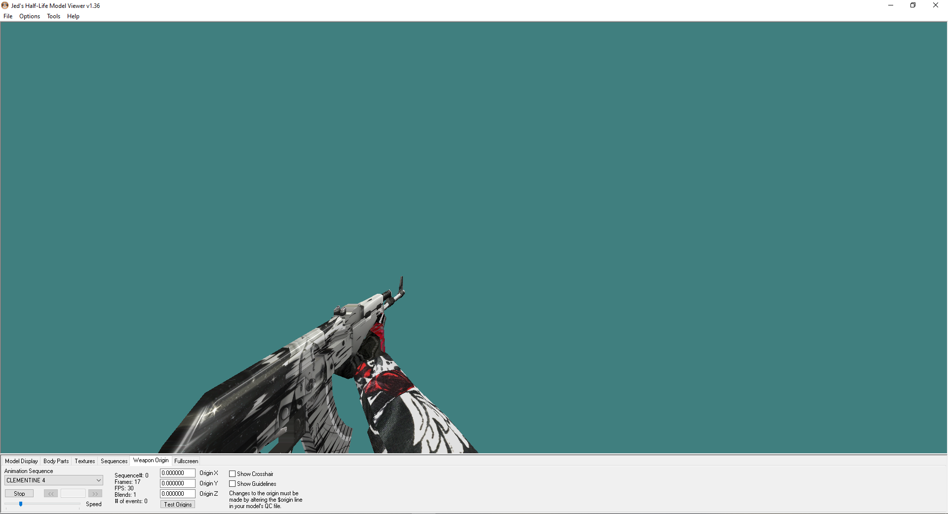Click the 'Sequence#: 0' readout
The image size is (948, 514).
tap(131, 475)
